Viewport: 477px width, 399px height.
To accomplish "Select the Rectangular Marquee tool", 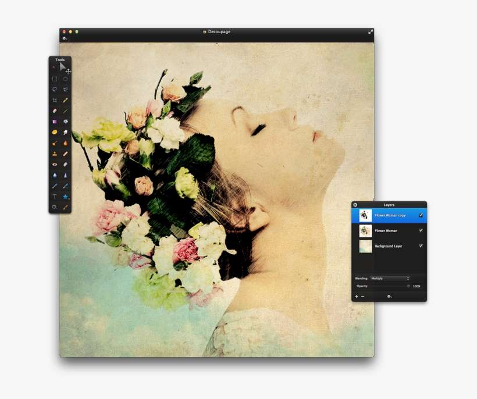I will (55, 79).
